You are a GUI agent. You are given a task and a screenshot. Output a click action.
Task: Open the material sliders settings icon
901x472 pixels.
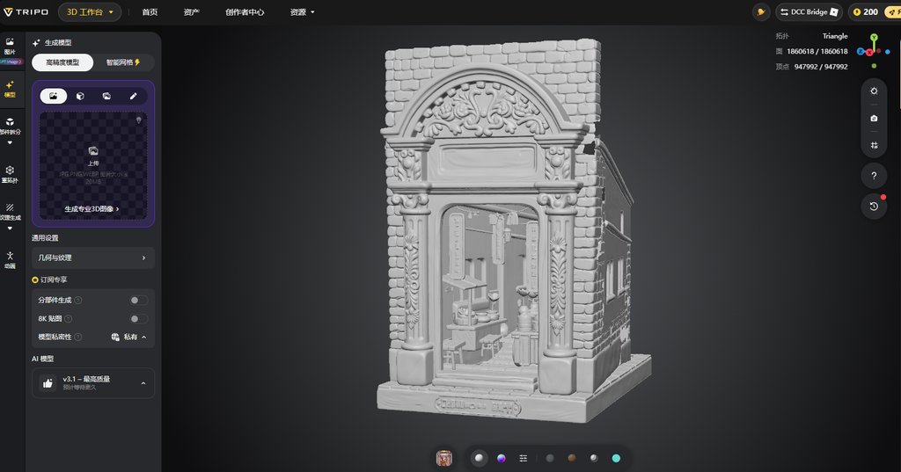coord(523,458)
